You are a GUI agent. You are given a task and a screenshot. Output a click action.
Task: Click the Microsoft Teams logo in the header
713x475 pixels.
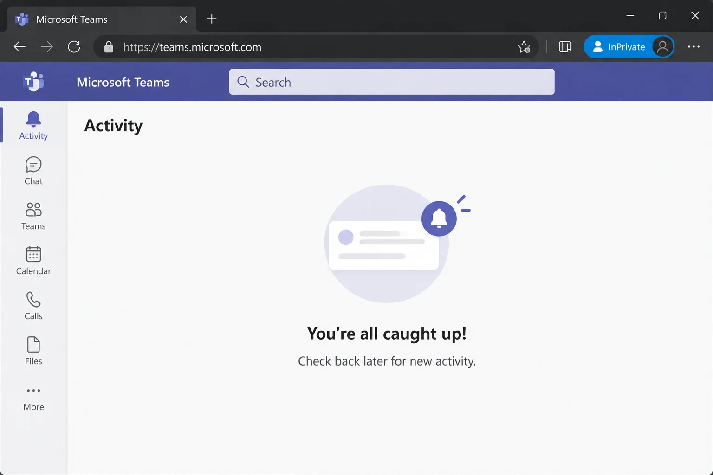pyautogui.click(x=33, y=82)
